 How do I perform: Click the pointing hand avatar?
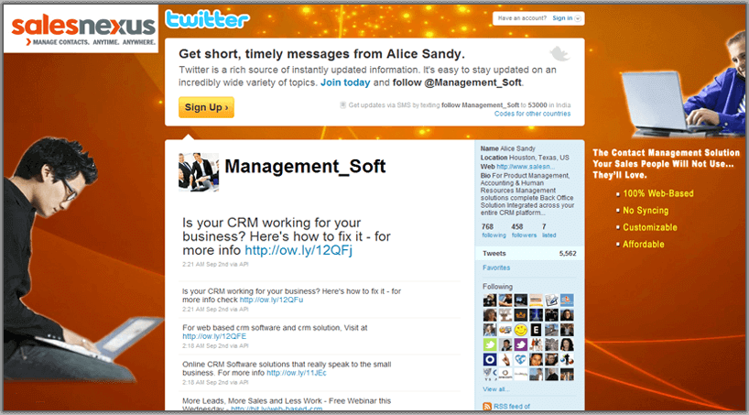[505, 359]
